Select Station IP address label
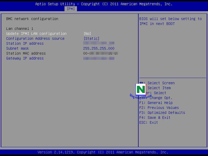The image size is (208, 156). click(25, 43)
